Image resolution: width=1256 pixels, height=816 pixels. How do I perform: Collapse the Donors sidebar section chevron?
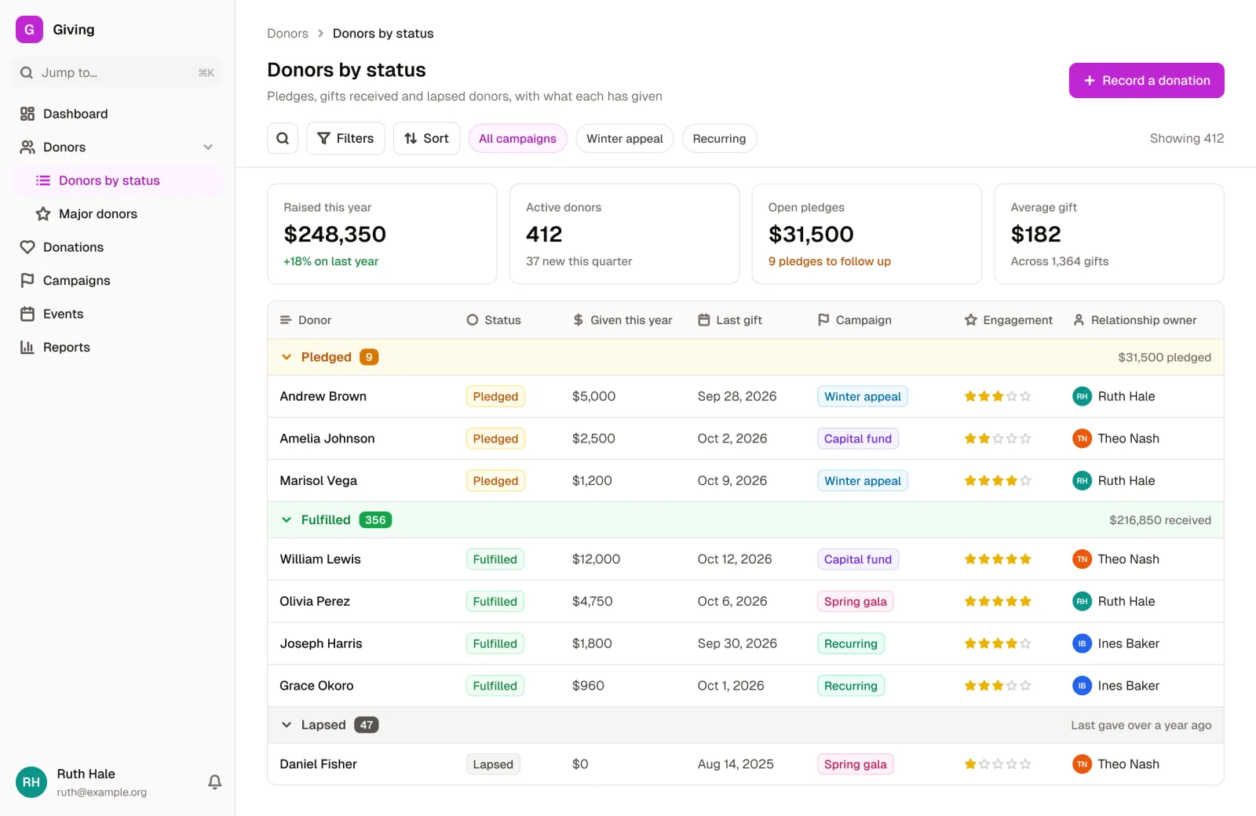[x=208, y=147]
